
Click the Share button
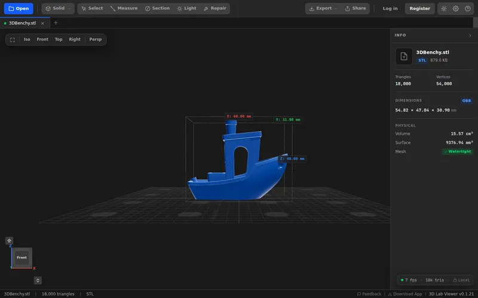356,8
